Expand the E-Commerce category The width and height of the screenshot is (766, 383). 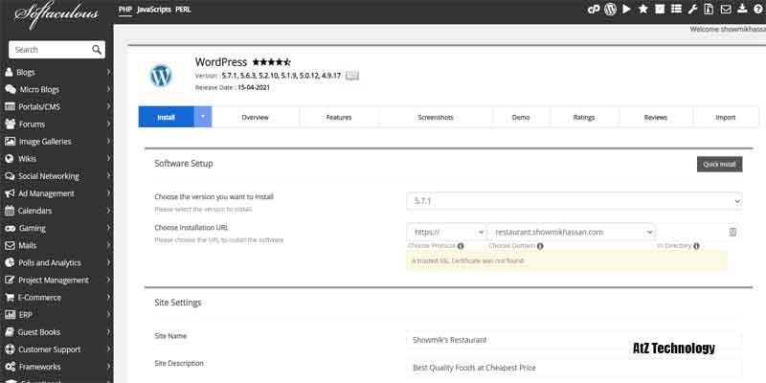pyautogui.click(x=57, y=297)
